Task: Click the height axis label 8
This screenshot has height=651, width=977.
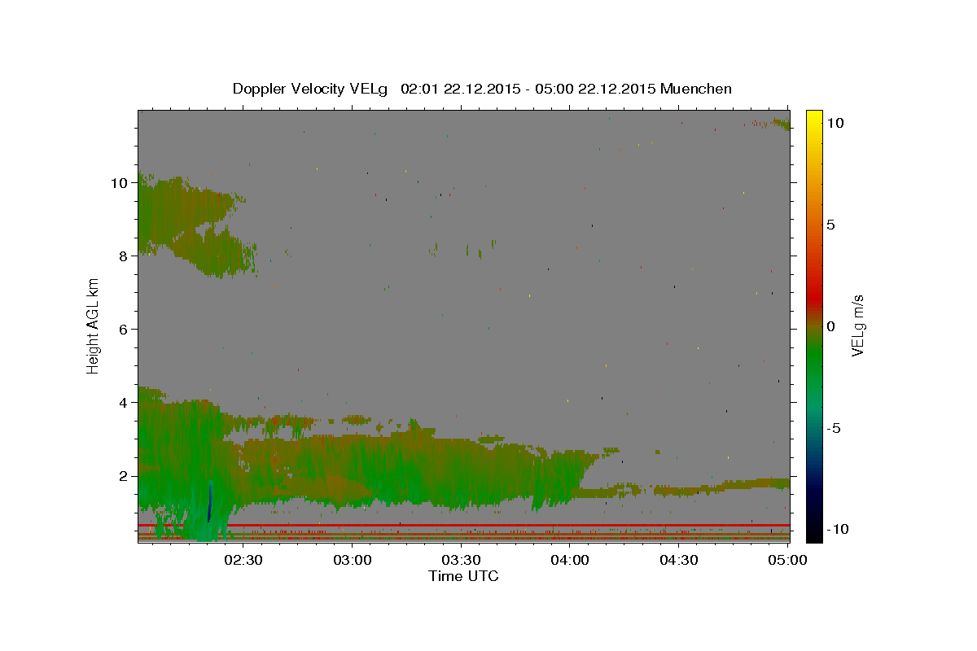Action: coord(125,256)
